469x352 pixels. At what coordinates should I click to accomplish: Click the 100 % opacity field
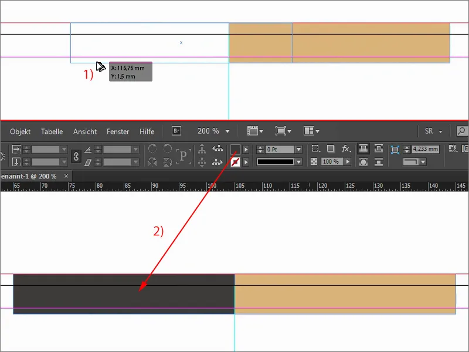click(x=332, y=162)
